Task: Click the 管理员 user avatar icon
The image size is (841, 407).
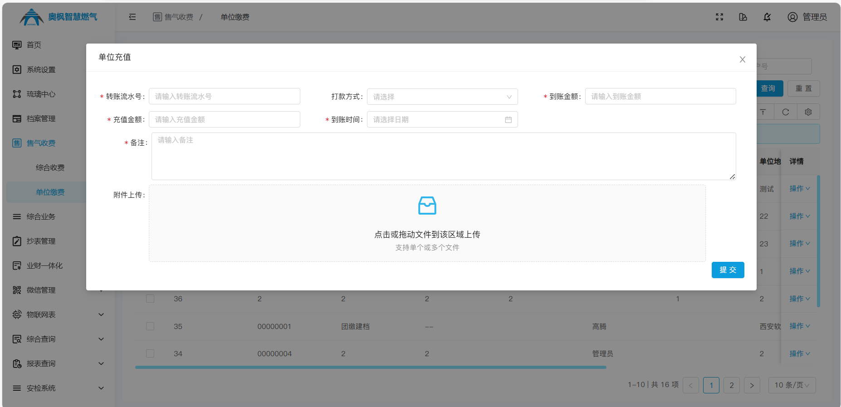Action: (792, 17)
